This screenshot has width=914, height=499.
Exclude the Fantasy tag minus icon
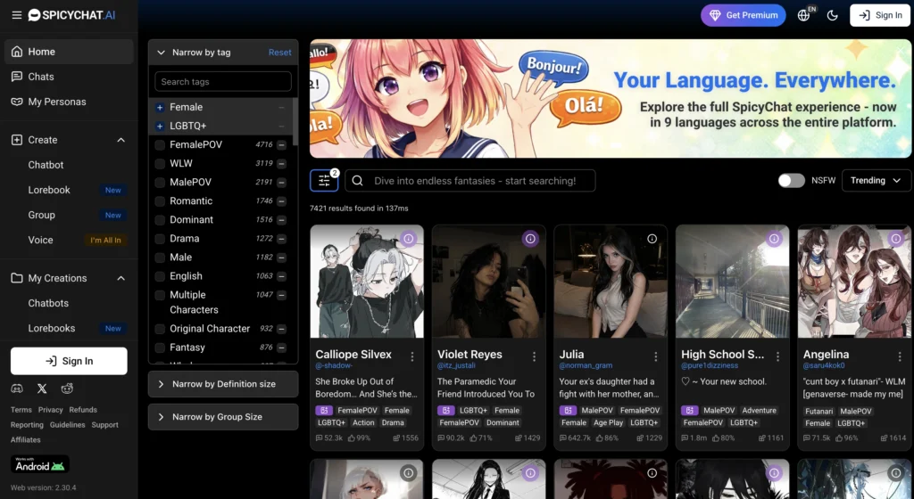click(x=281, y=348)
